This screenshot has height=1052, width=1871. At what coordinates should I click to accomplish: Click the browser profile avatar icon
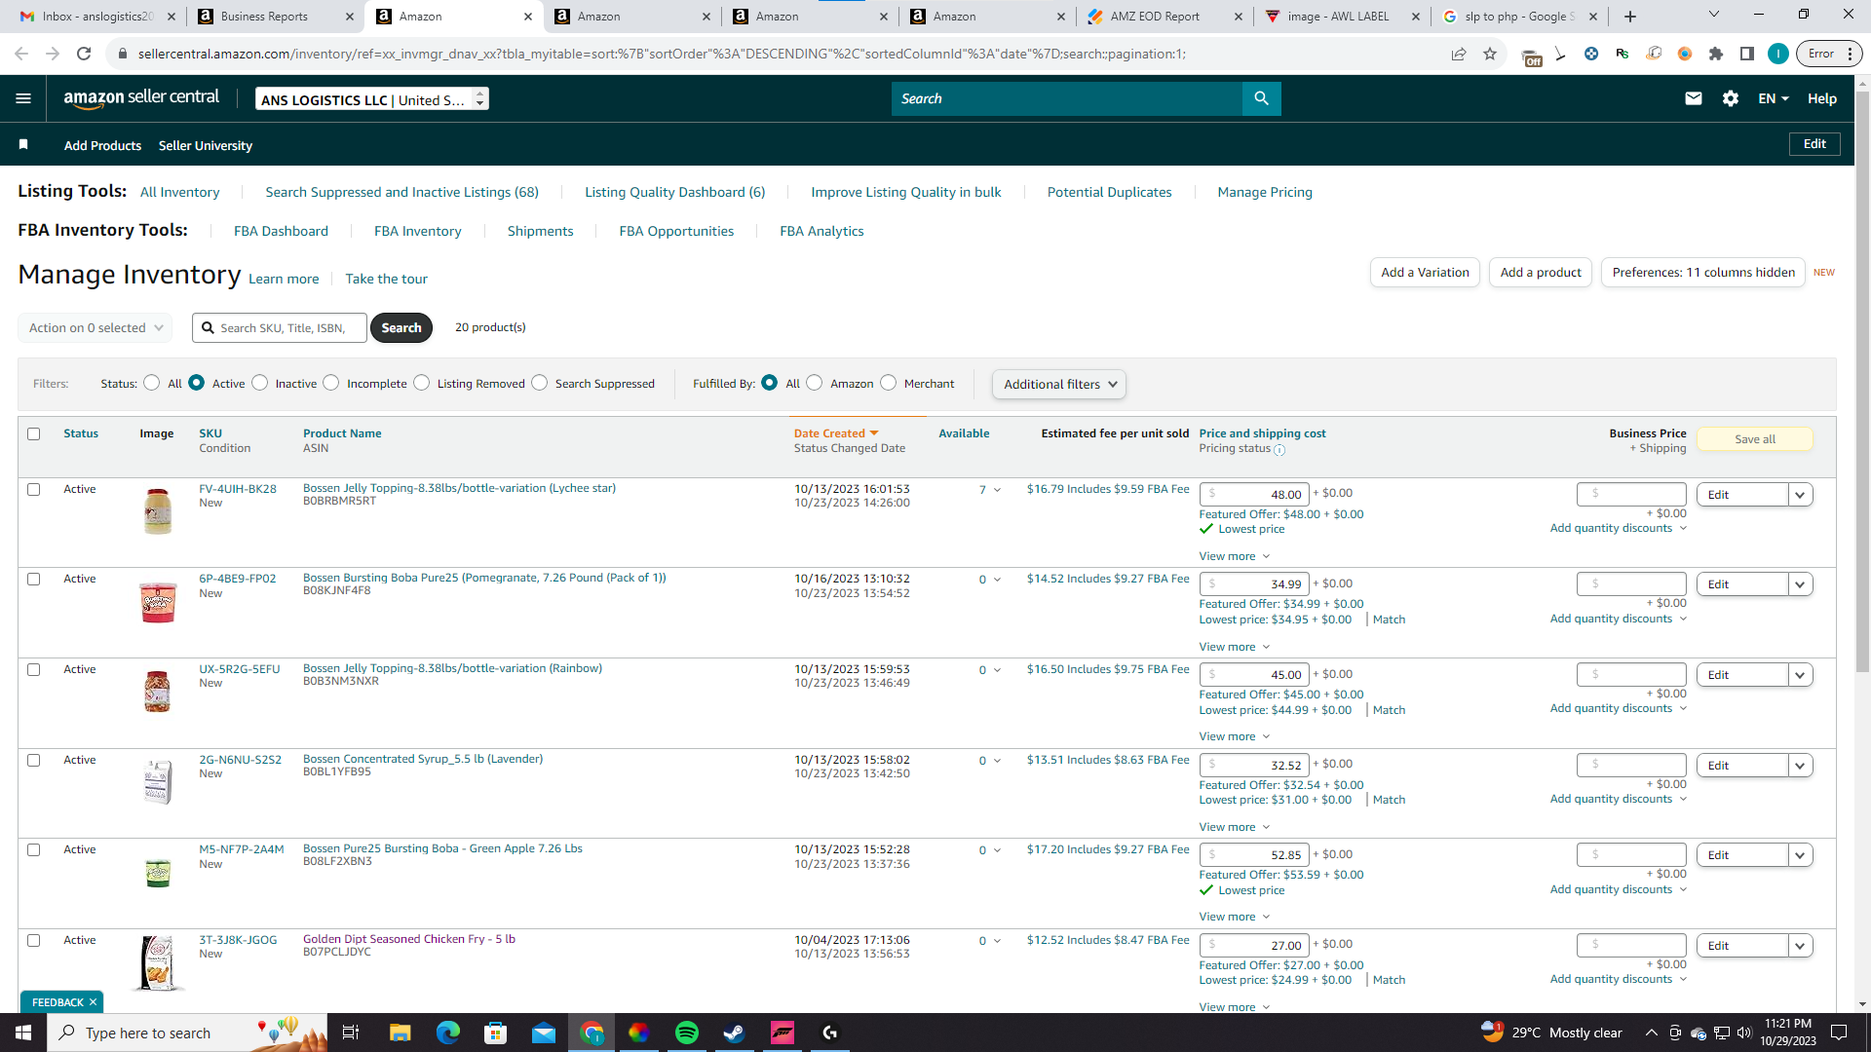1778,54
